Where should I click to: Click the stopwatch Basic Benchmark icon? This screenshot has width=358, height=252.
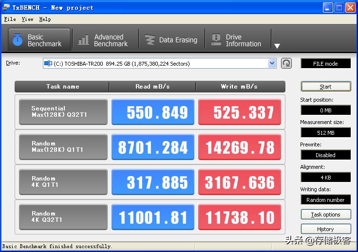click(x=18, y=40)
